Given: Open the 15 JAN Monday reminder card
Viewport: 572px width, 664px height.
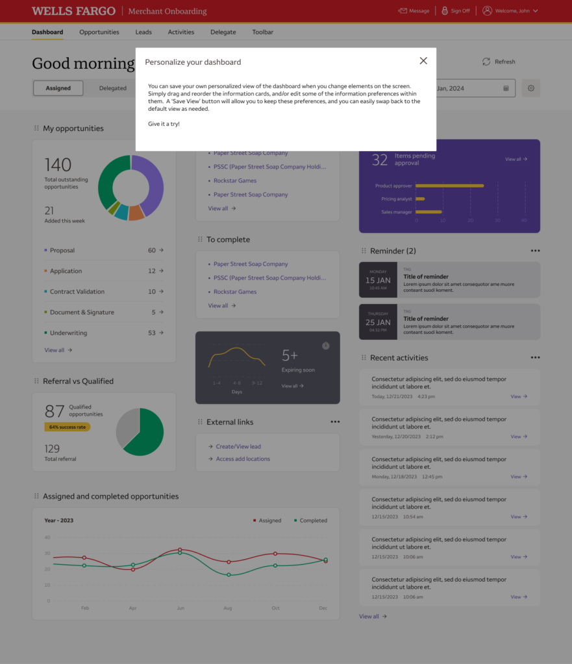Looking at the screenshot, I should [449, 279].
